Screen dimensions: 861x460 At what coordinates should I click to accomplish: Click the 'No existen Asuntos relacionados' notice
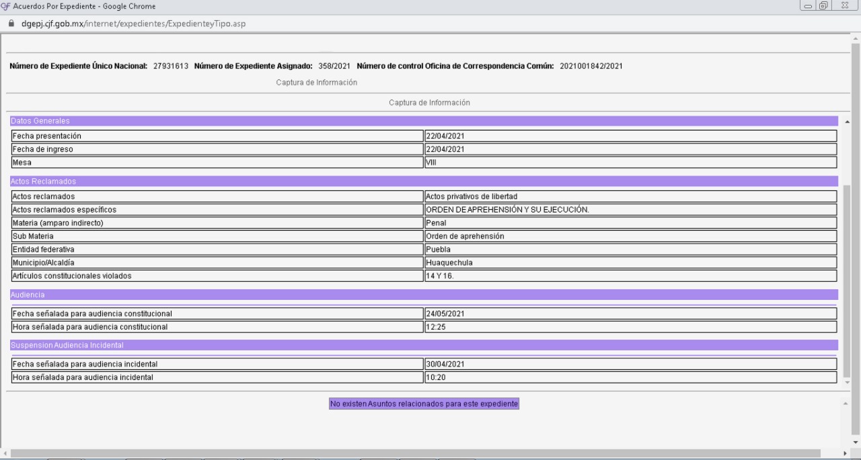coord(424,404)
